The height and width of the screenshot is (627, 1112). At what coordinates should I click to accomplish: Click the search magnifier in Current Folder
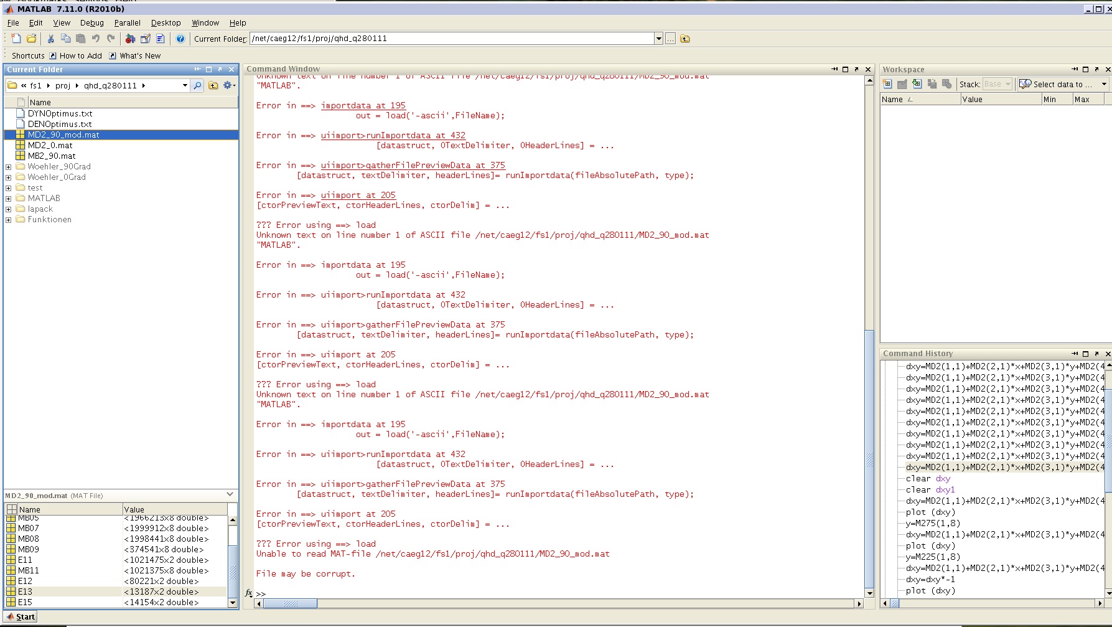click(x=197, y=85)
